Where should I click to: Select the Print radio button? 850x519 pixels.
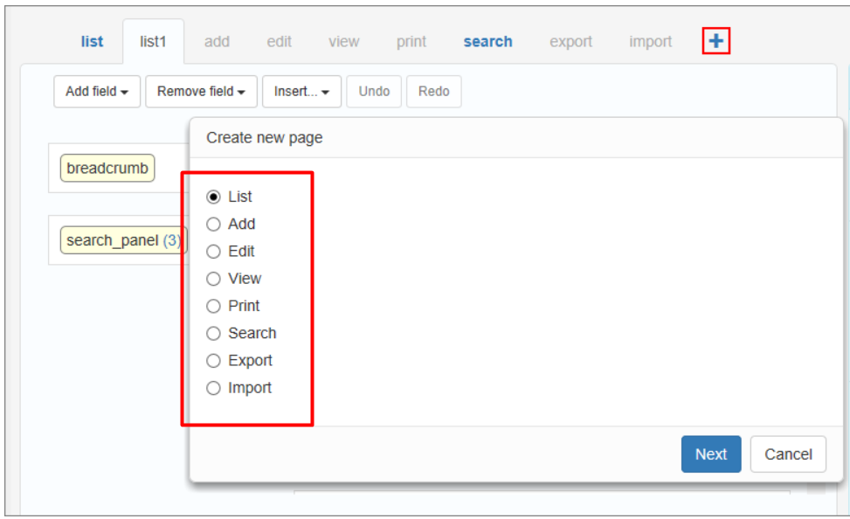[214, 306]
